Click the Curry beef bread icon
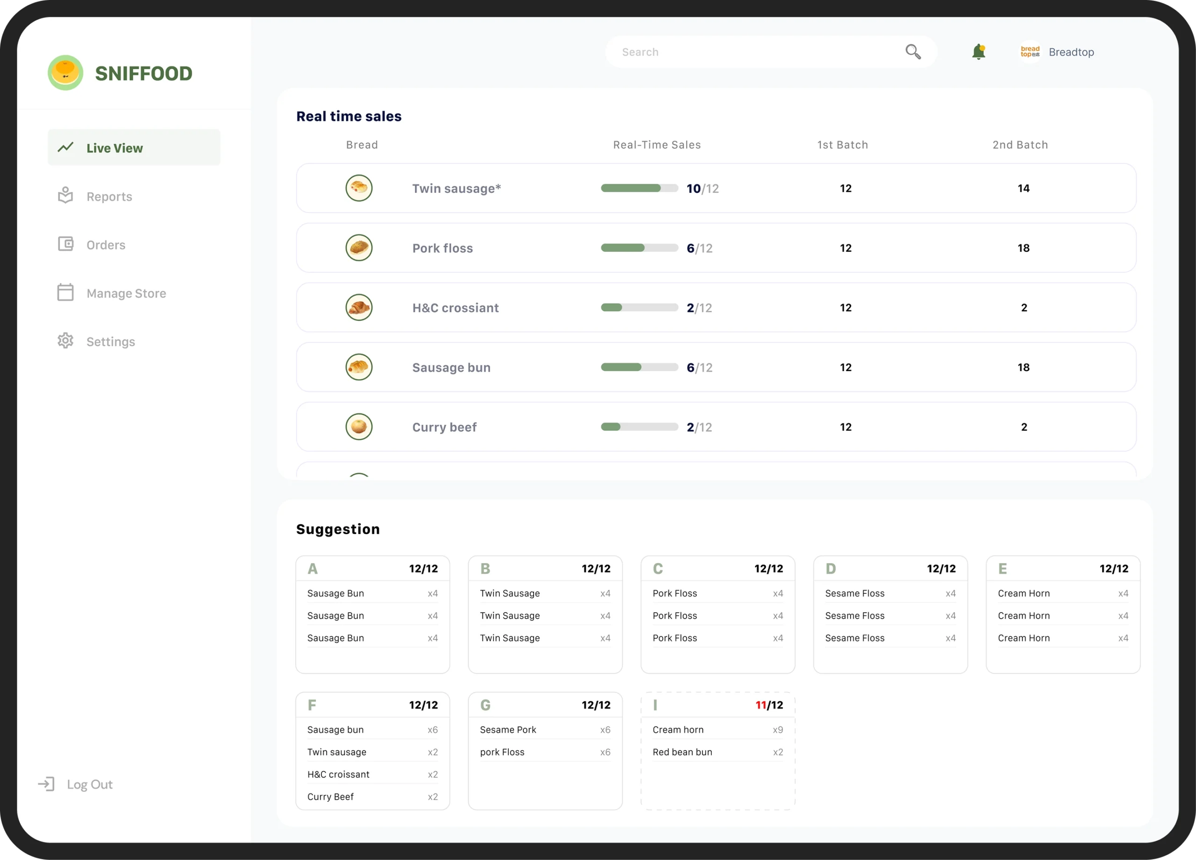The image size is (1196, 860). point(359,427)
